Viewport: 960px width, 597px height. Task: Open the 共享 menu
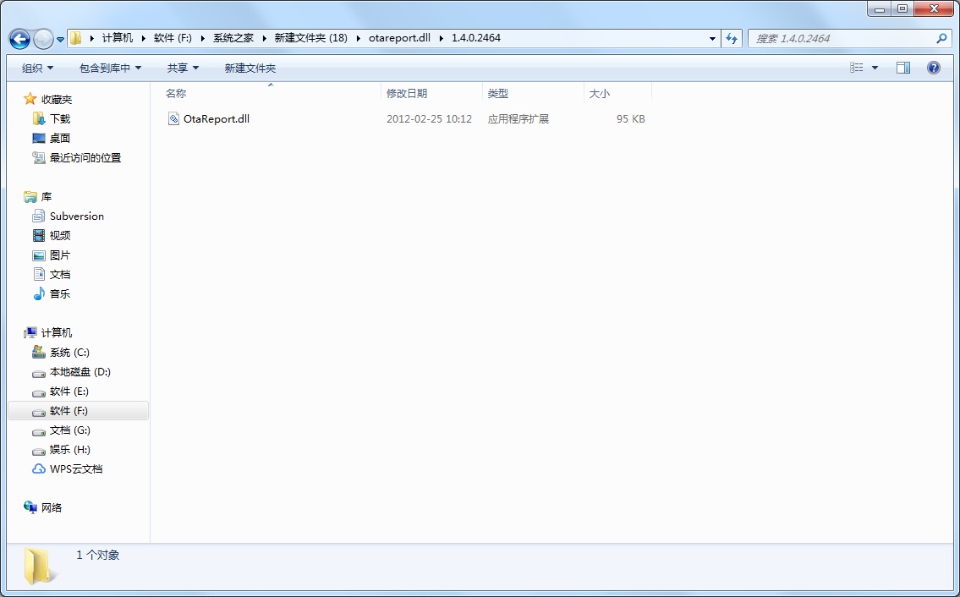tap(183, 68)
